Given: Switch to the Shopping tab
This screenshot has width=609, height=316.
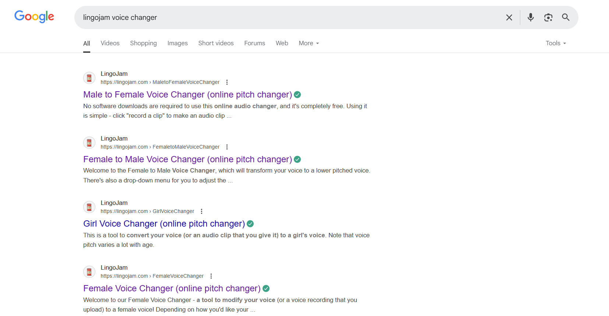Looking at the screenshot, I should point(143,43).
